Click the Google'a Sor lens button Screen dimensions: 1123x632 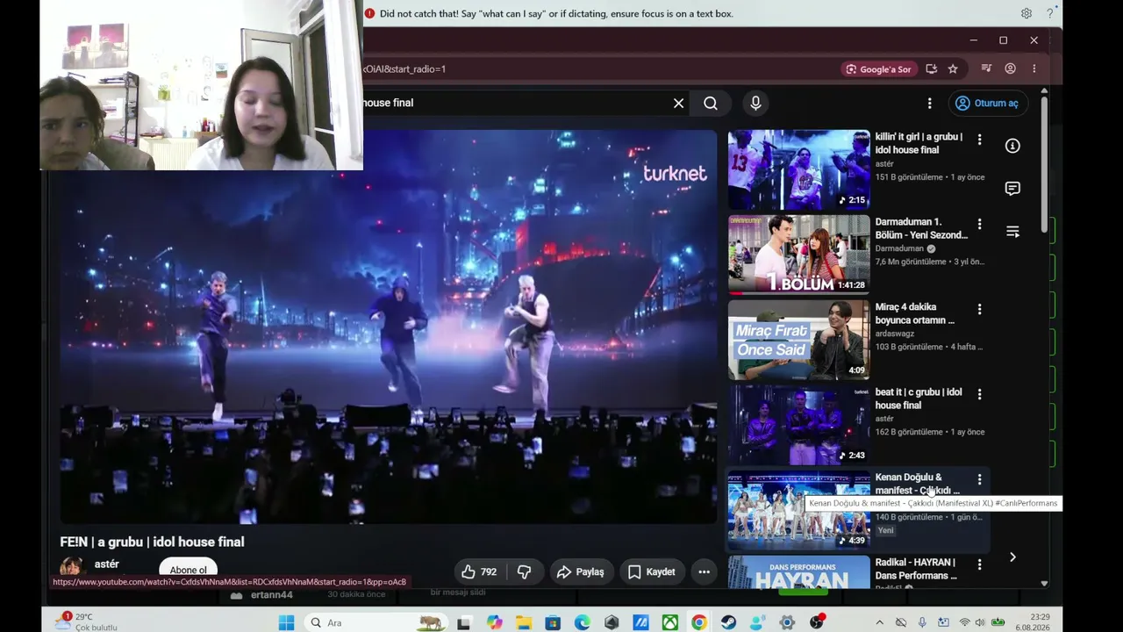click(x=878, y=68)
